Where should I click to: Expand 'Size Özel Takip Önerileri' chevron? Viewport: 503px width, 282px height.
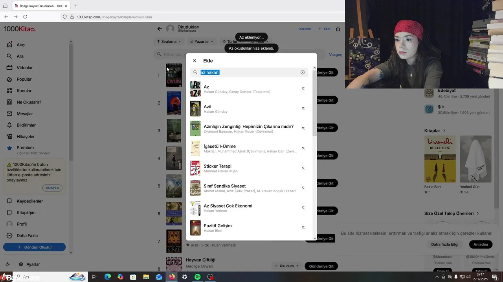(478, 213)
